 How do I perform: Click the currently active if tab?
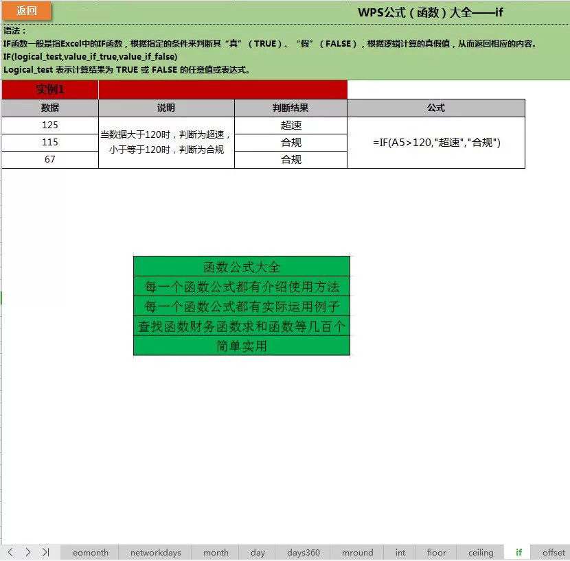tap(518, 552)
